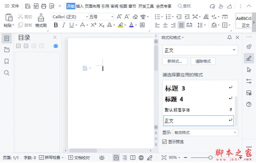Decrease paragraph indent

pyautogui.click(x=179, y=17)
